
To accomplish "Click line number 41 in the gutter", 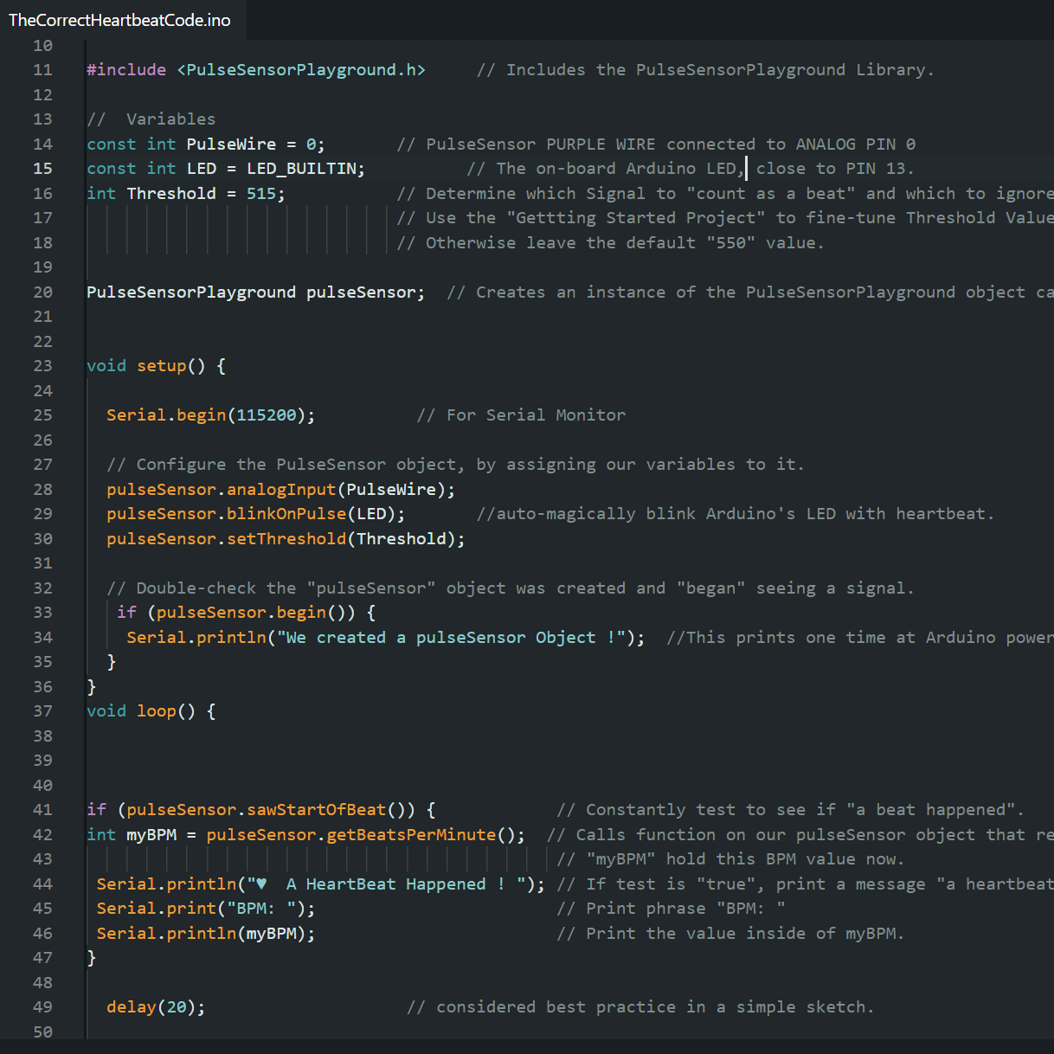I will pos(42,810).
